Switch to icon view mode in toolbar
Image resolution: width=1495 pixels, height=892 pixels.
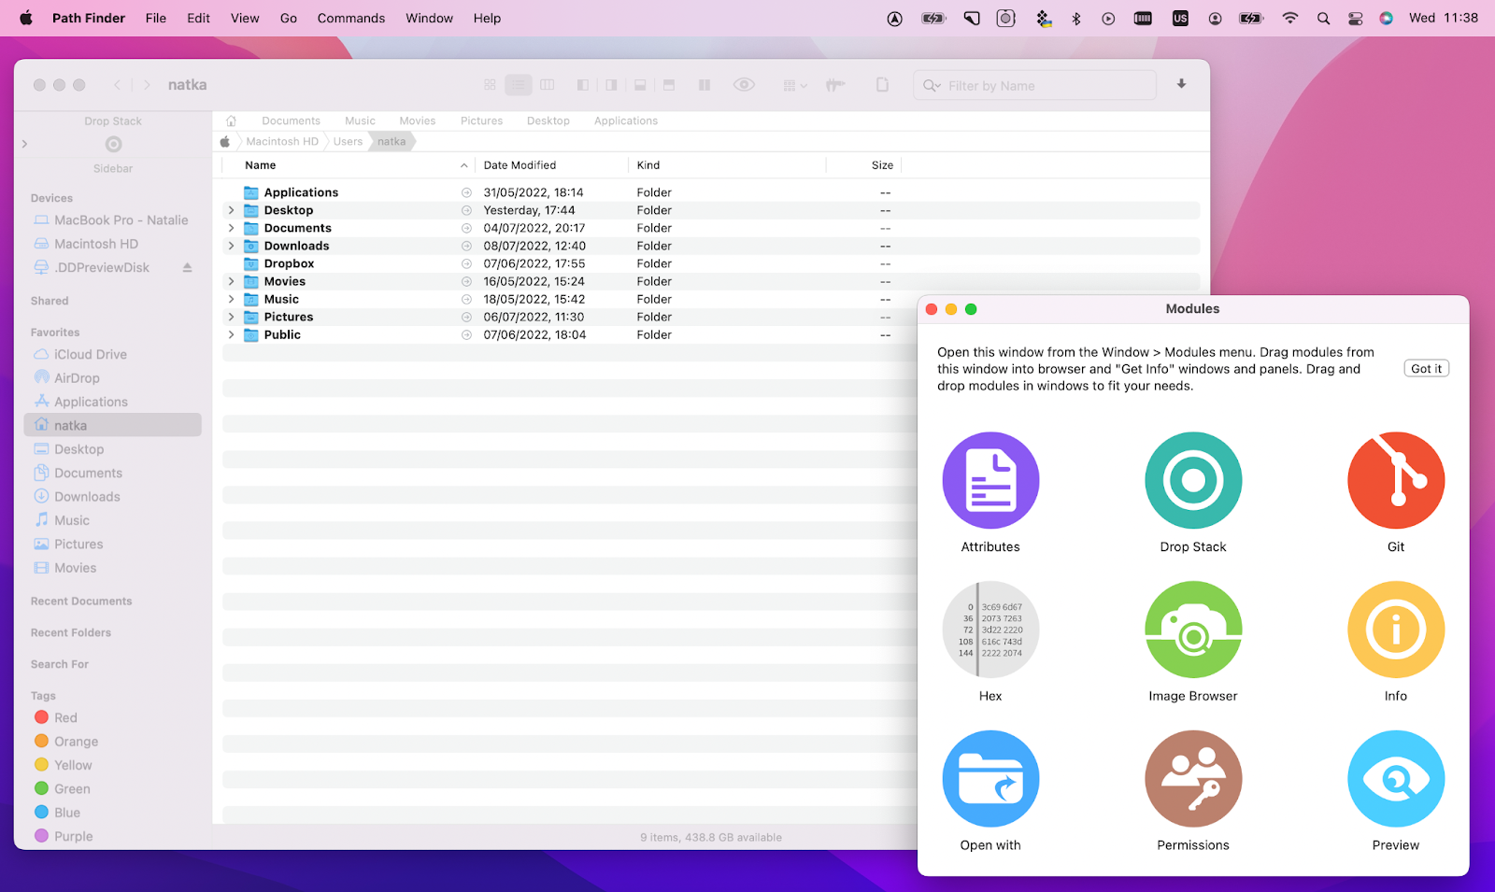tap(489, 84)
